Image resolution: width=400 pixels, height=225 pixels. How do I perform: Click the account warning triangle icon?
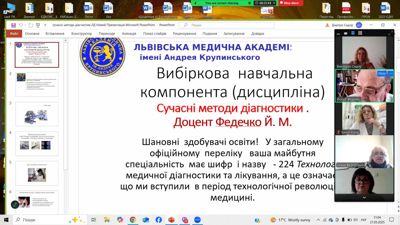coord(327,25)
